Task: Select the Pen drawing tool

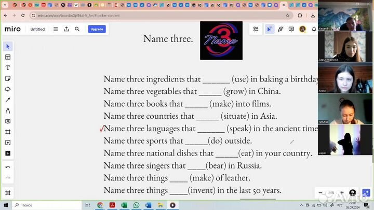Action: (8, 100)
